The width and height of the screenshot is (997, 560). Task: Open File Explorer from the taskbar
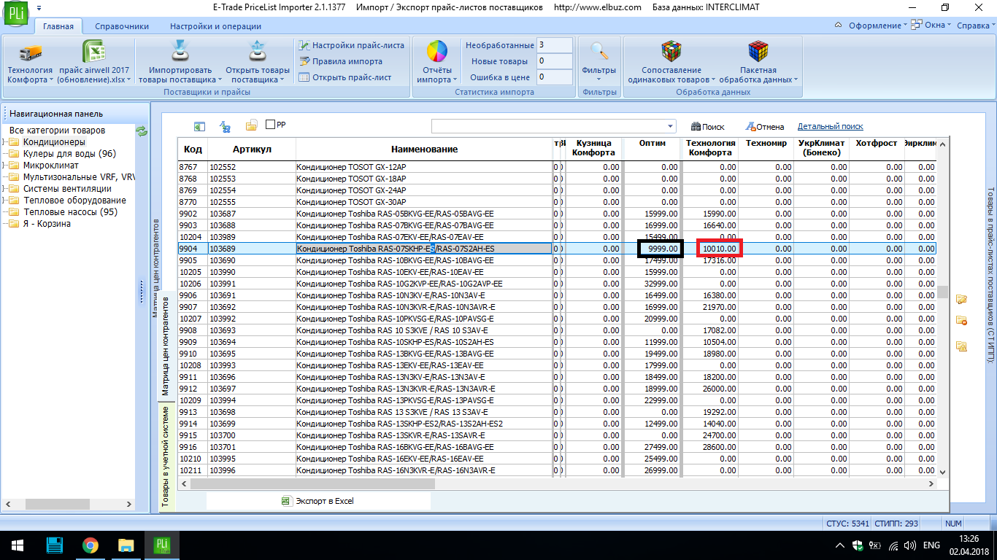pos(126,545)
